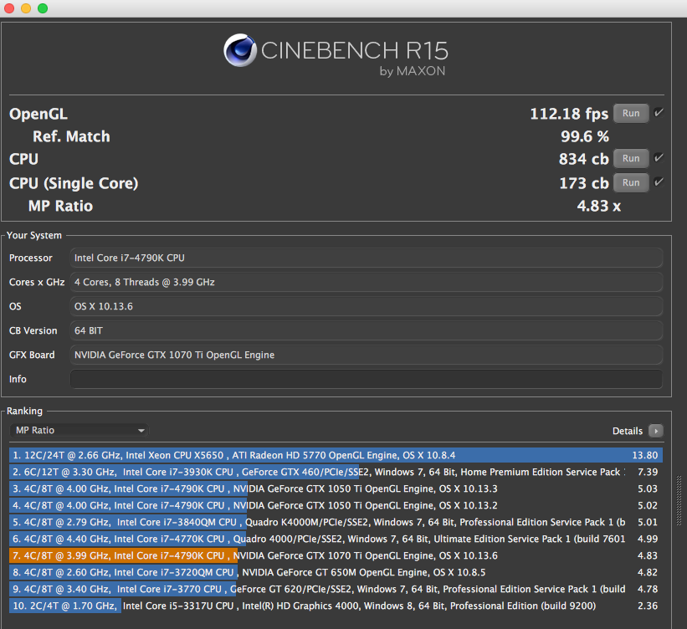Click the 13.80 score in row 1
687x629 pixels.
[x=644, y=455]
